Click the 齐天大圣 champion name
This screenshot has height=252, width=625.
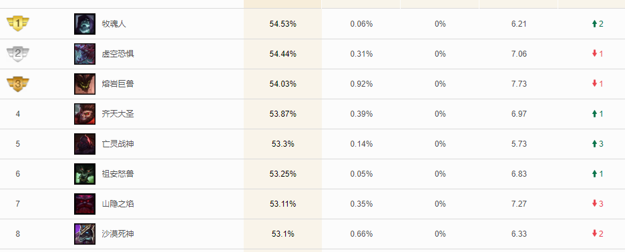tap(118, 114)
